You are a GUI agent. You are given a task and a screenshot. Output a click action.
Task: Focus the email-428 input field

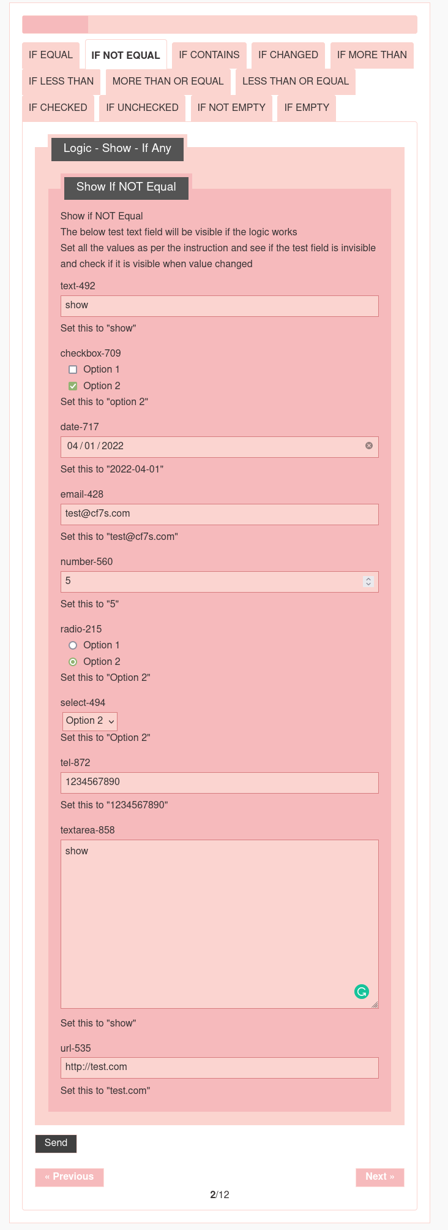(x=219, y=514)
